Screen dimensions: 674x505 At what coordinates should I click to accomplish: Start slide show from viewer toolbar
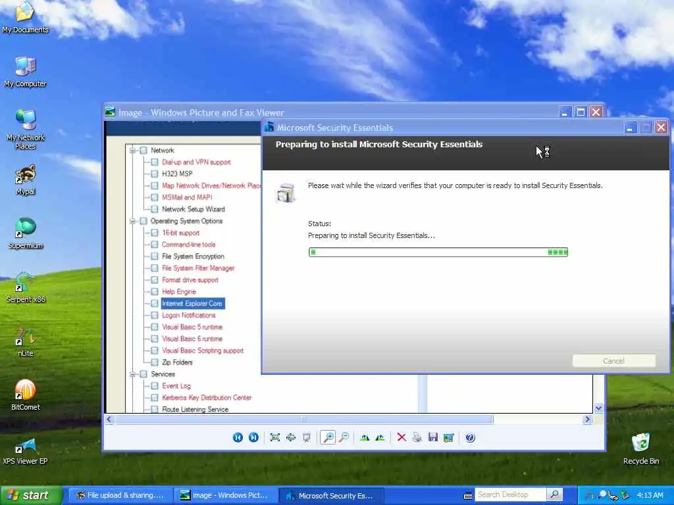307,437
